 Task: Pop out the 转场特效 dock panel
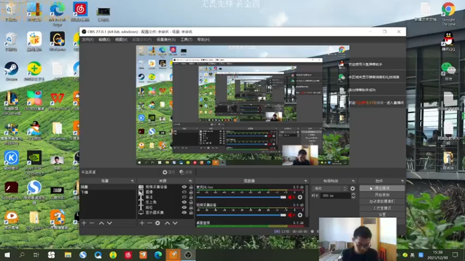(x=353, y=181)
